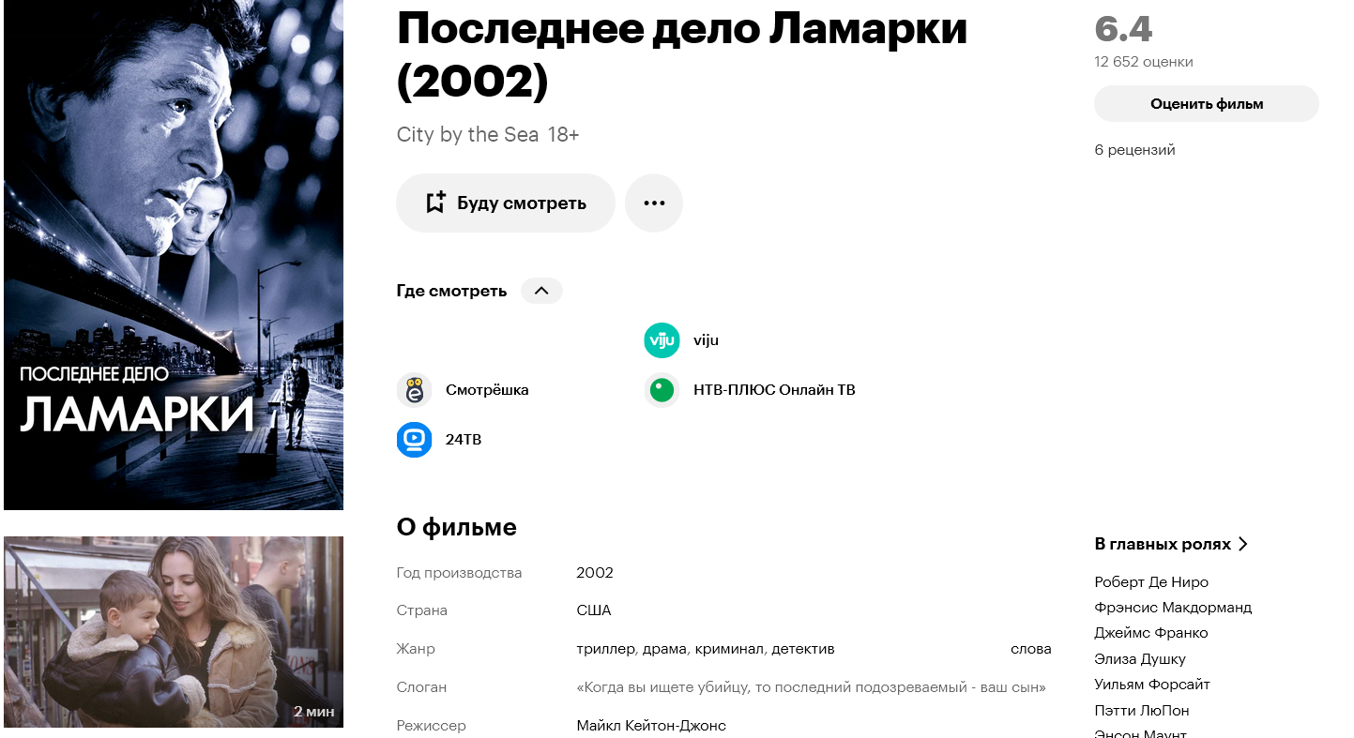
Task: Click the Смотрёшка service icon
Action: click(414, 390)
